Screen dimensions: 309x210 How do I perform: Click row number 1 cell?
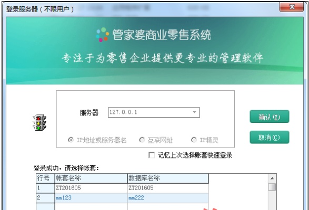point(45,188)
